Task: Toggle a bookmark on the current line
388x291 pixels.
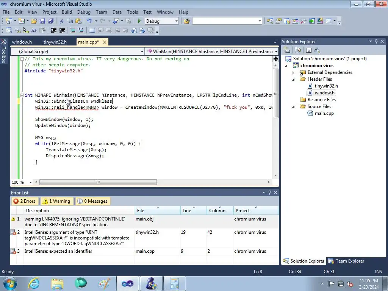Action: point(92,30)
